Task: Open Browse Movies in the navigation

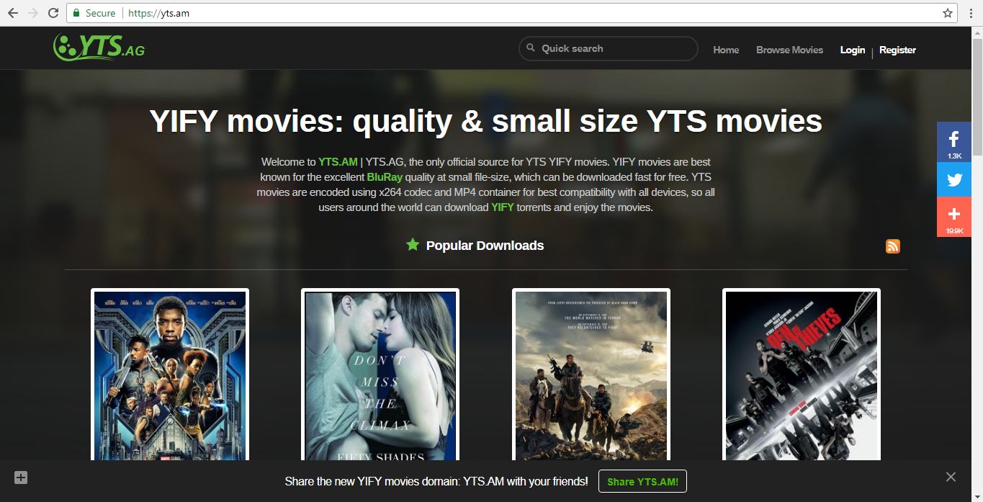Action: (x=789, y=50)
